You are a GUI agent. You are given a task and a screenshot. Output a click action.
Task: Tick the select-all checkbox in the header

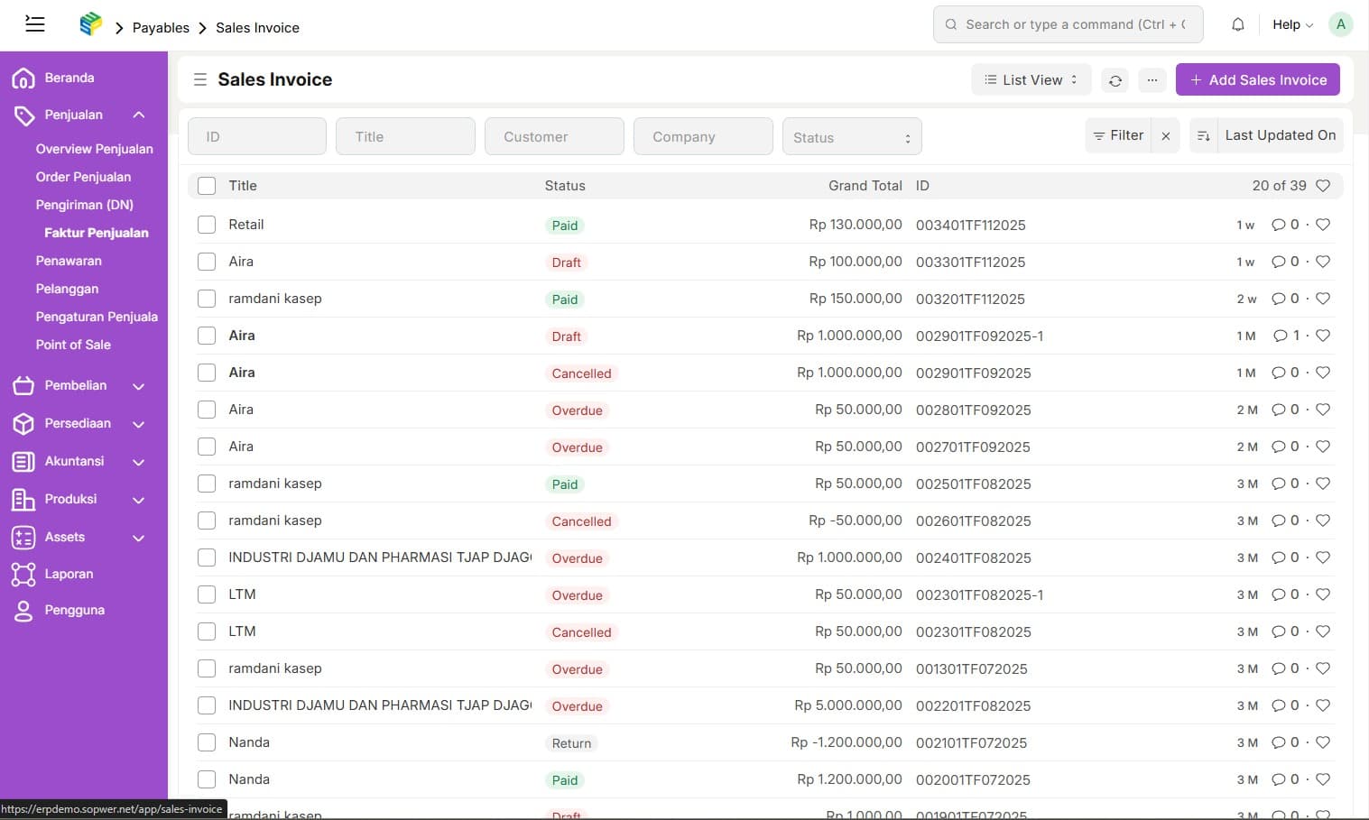tap(206, 185)
